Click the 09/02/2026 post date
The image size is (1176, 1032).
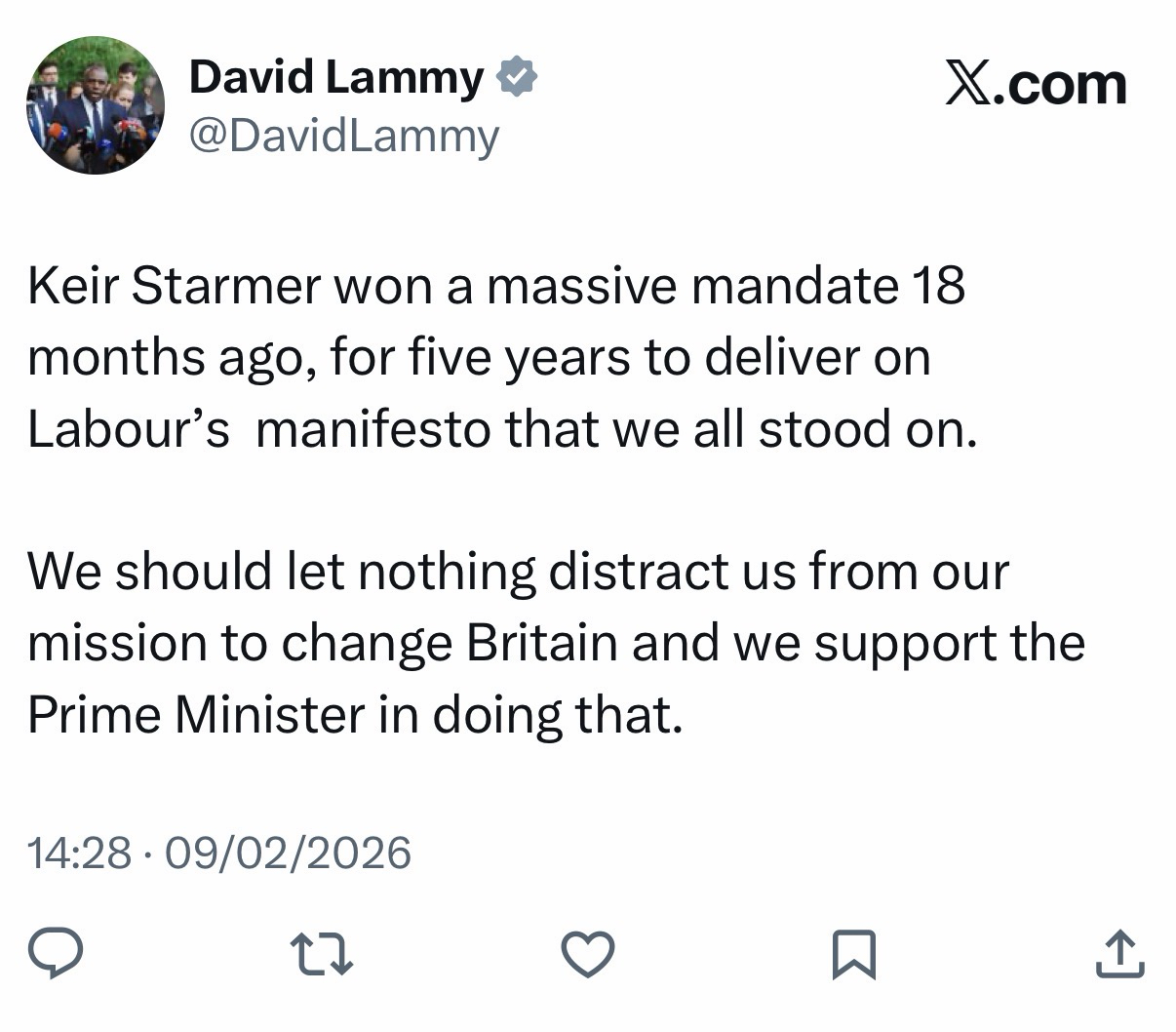[x=288, y=853]
